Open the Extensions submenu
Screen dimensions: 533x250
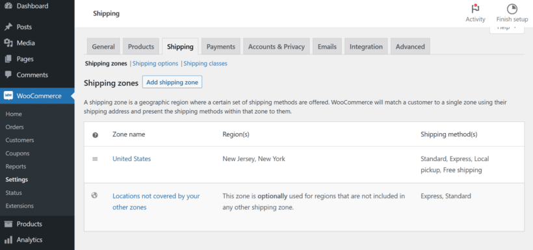pyautogui.click(x=19, y=206)
